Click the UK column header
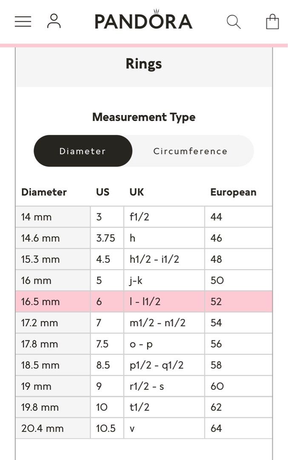Screen dimensions: 288x460 tap(137, 192)
